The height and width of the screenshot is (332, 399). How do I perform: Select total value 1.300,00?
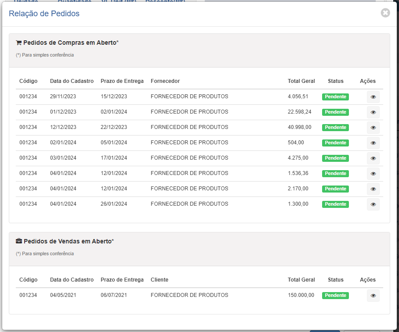click(x=298, y=204)
